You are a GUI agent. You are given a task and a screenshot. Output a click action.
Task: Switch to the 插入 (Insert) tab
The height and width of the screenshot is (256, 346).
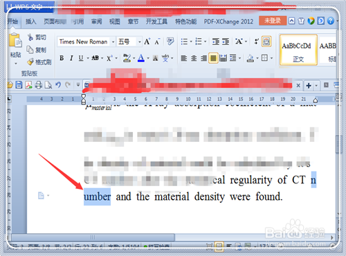coord(30,21)
